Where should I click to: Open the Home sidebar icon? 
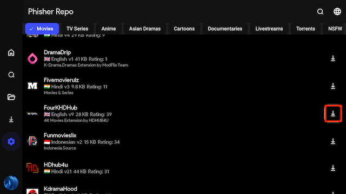tap(11, 53)
